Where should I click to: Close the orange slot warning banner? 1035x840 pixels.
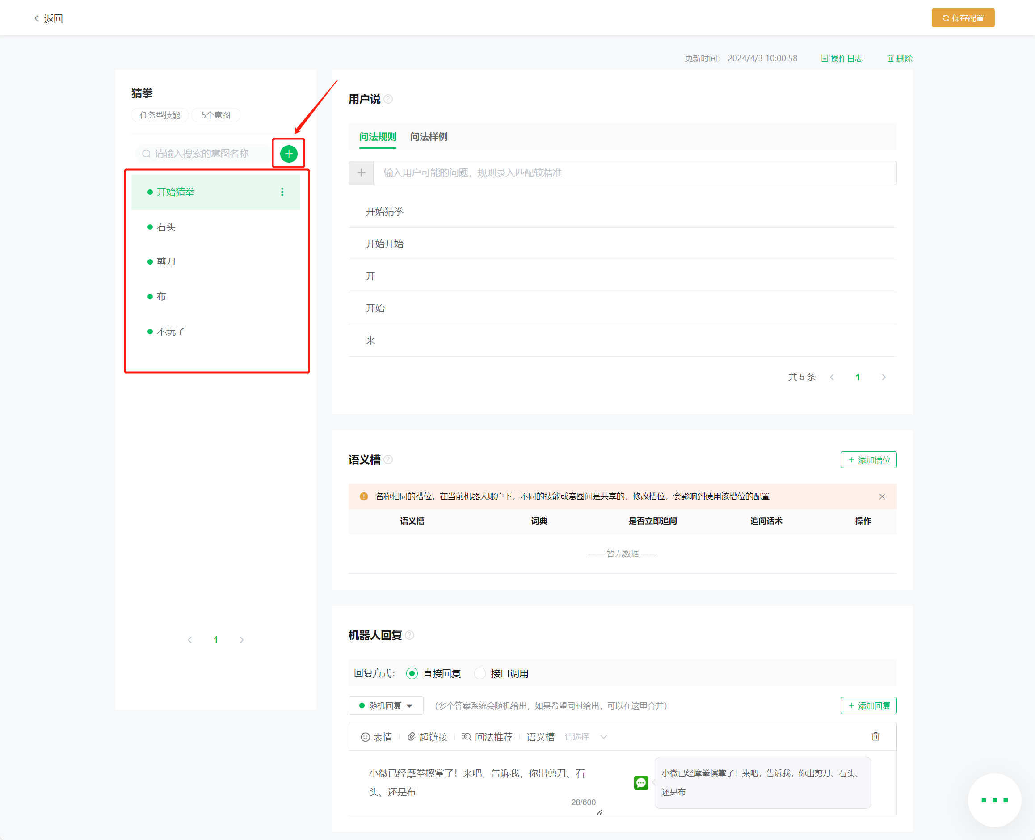click(882, 496)
